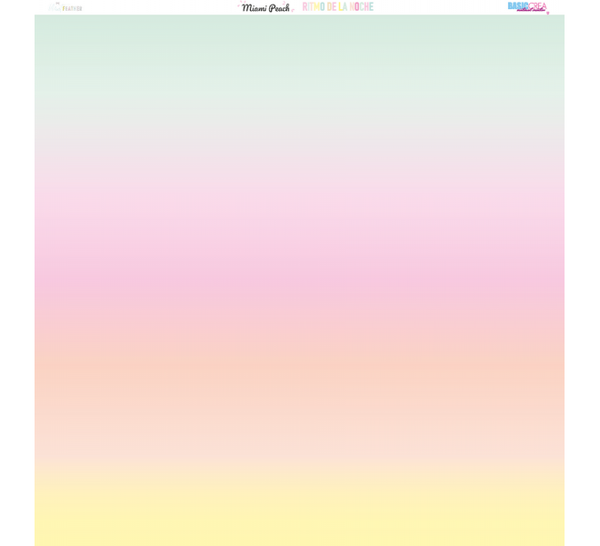Click the small pink heart below Basic Crea
Screen dimensions: 600x546
(x=547, y=13)
